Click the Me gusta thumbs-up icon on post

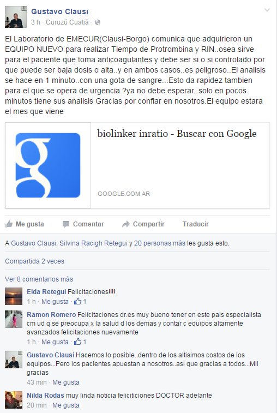(x=9, y=224)
